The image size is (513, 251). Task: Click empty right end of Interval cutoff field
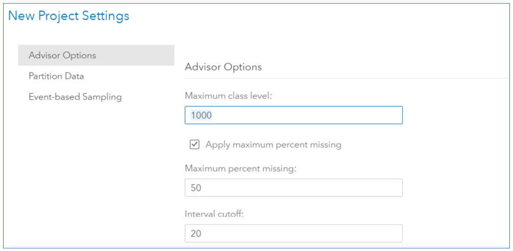[384, 233]
